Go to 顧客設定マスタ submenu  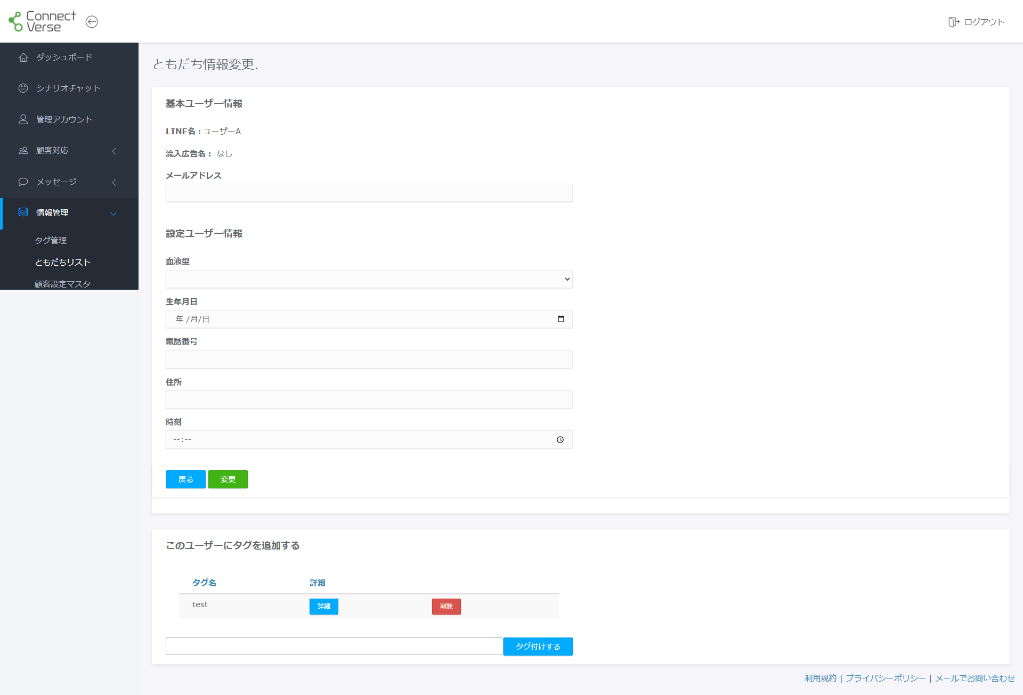tap(63, 284)
